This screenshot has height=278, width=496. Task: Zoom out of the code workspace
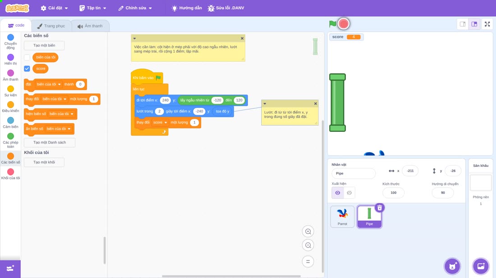[308, 245]
